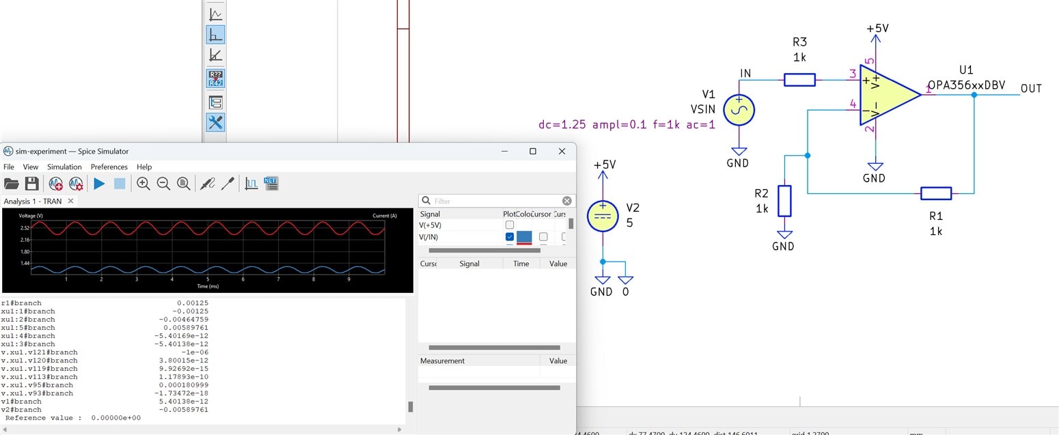The height and width of the screenshot is (435, 1059).
Task: Select the tune component value tool
Action: (x=227, y=184)
